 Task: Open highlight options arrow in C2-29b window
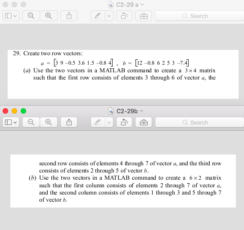[x=109, y=122]
